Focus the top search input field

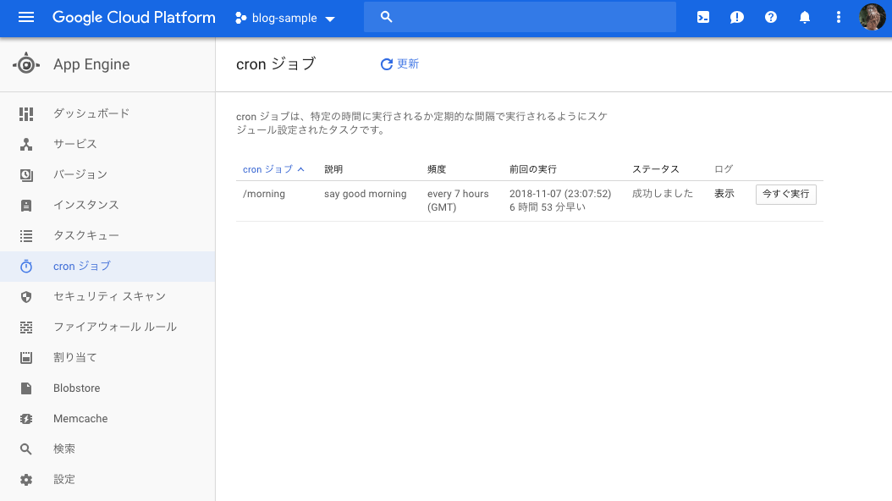click(520, 17)
